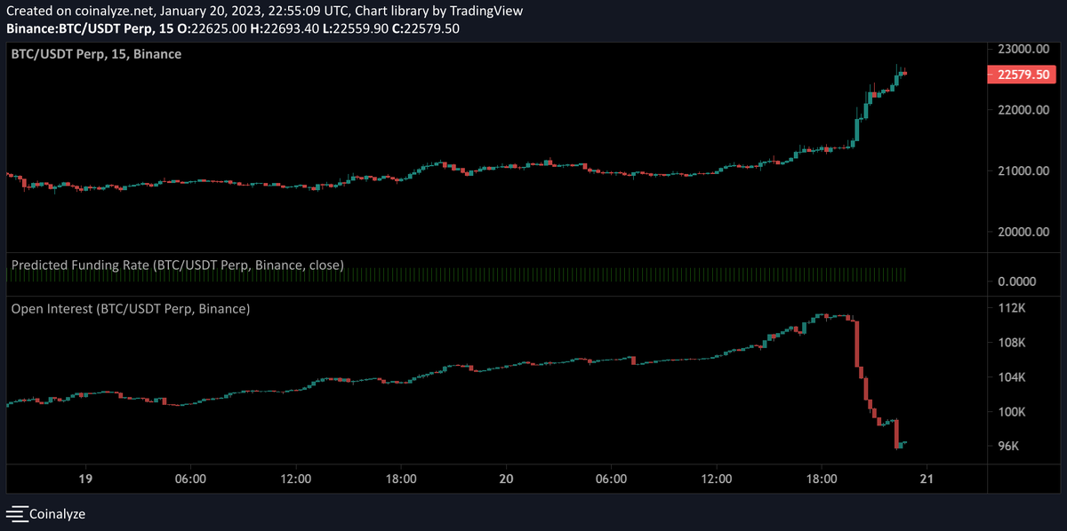Select the Open Interest indicator legend

[x=131, y=309]
